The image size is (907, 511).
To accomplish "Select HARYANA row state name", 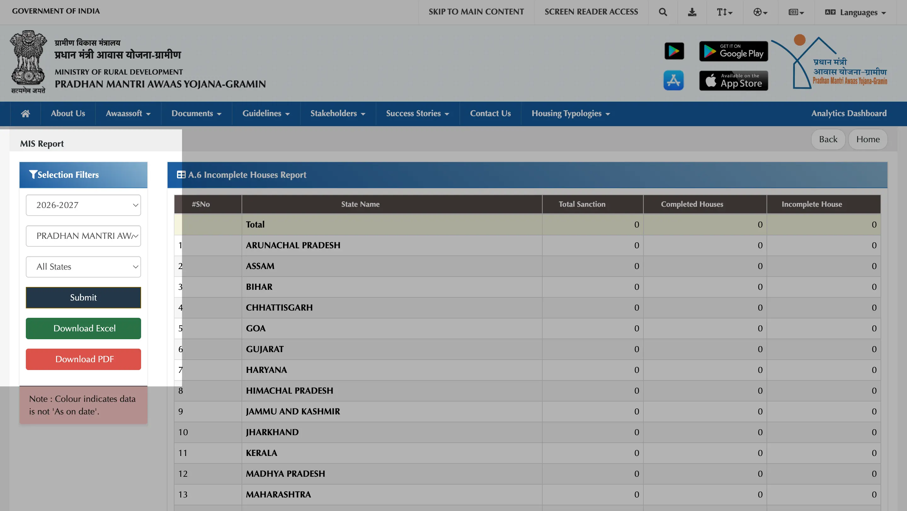I will (x=266, y=370).
